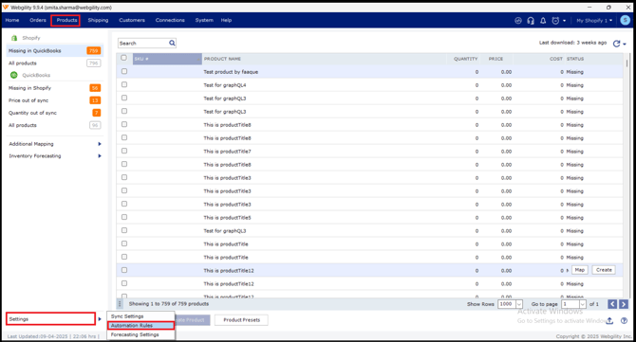Image resolution: width=636 pixels, height=342 pixels.
Task: Check the 'Test for graphQL4' row checkbox
Action: (x=124, y=84)
